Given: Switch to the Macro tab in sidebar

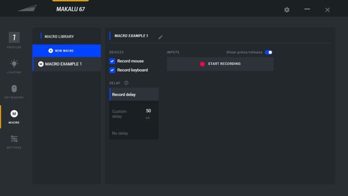Looking at the screenshot, I should tap(14, 117).
